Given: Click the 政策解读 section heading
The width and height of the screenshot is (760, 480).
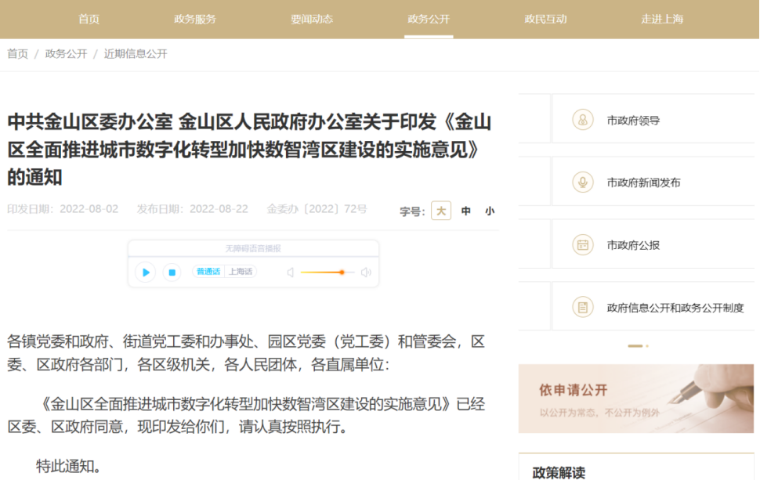Looking at the screenshot, I should click(557, 471).
